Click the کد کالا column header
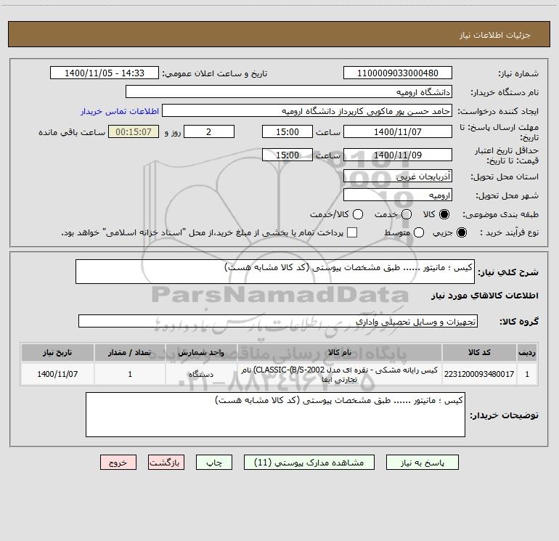Screen dimensions: 559x541 click(x=479, y=352)
